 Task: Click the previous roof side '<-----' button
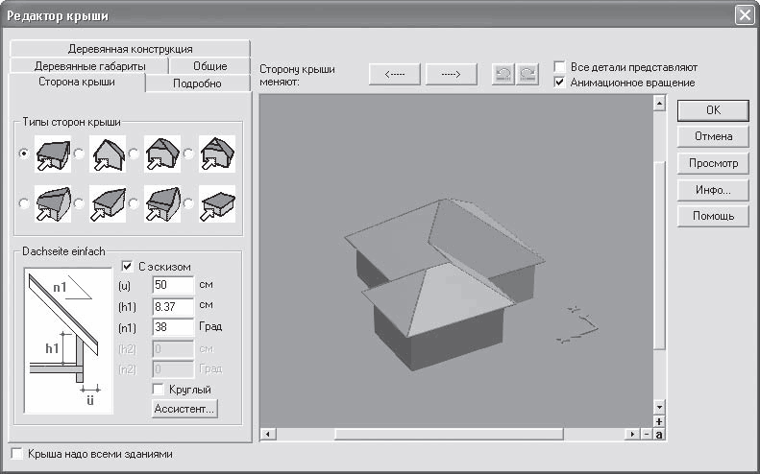point(395,75)
